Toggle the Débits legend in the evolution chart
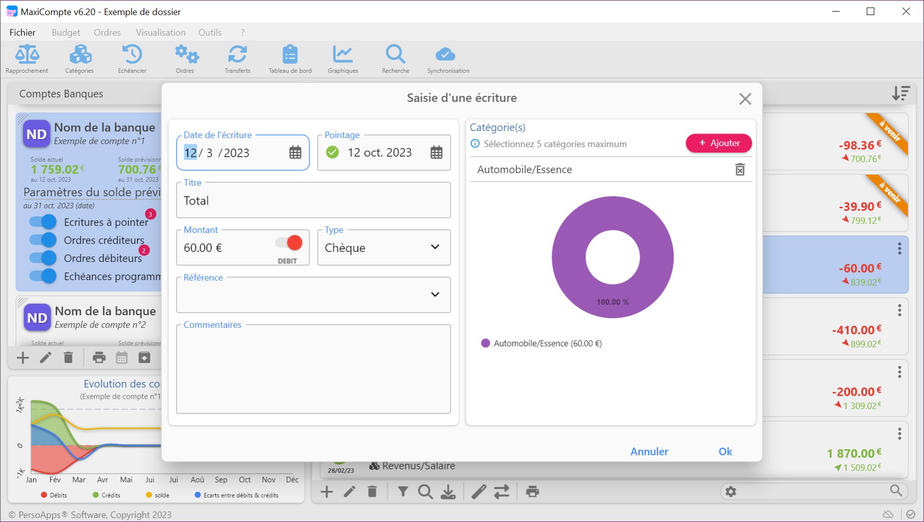This screenshot has width=924, height=522. point(54,495)
